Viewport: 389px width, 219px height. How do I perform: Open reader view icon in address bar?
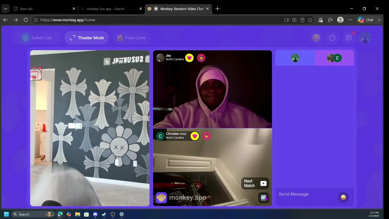302,20
